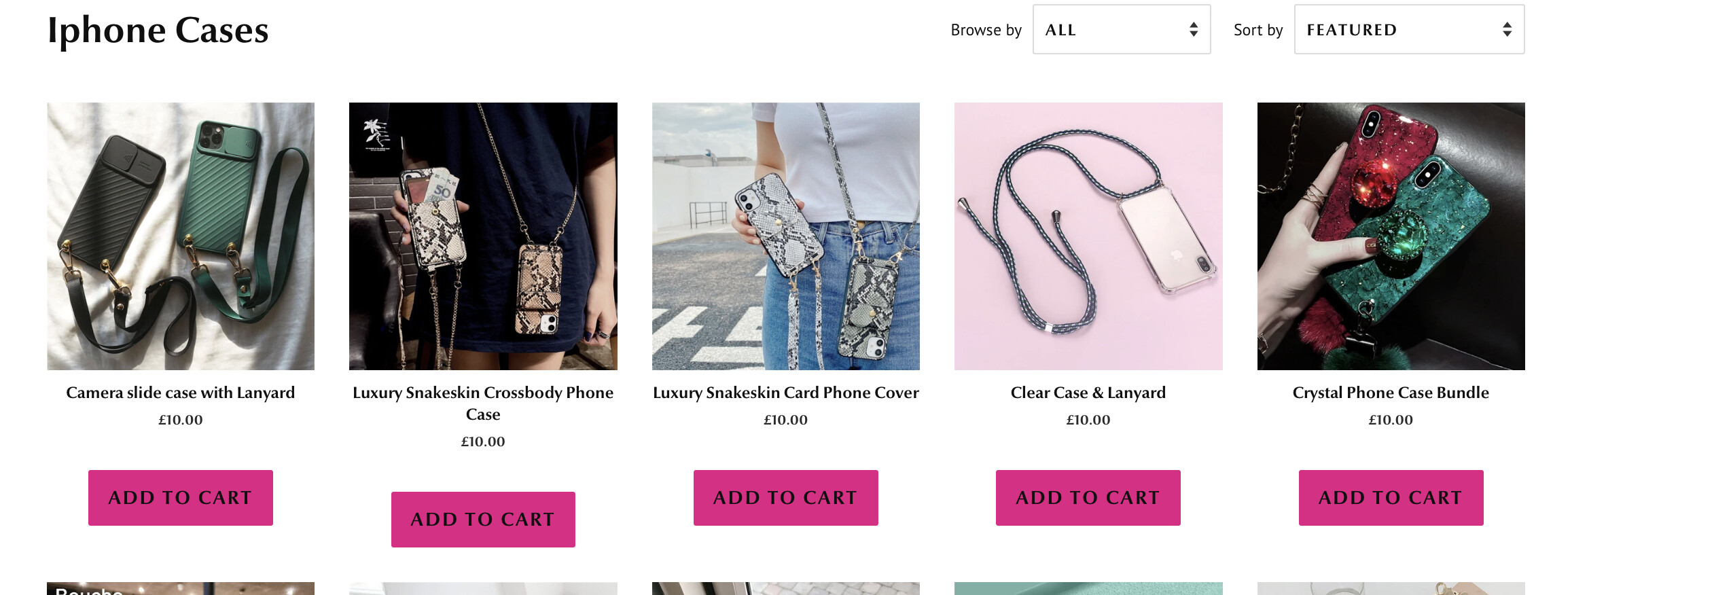Viewport: 1731px width, 595px height.
Task: Follow the Luxury Snakeskin Card Phone Cover link
Action: 785,393
